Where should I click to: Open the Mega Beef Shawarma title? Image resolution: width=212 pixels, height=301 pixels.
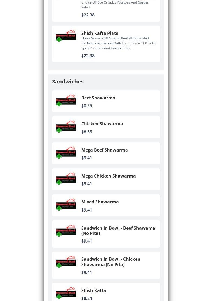(105, 150)
